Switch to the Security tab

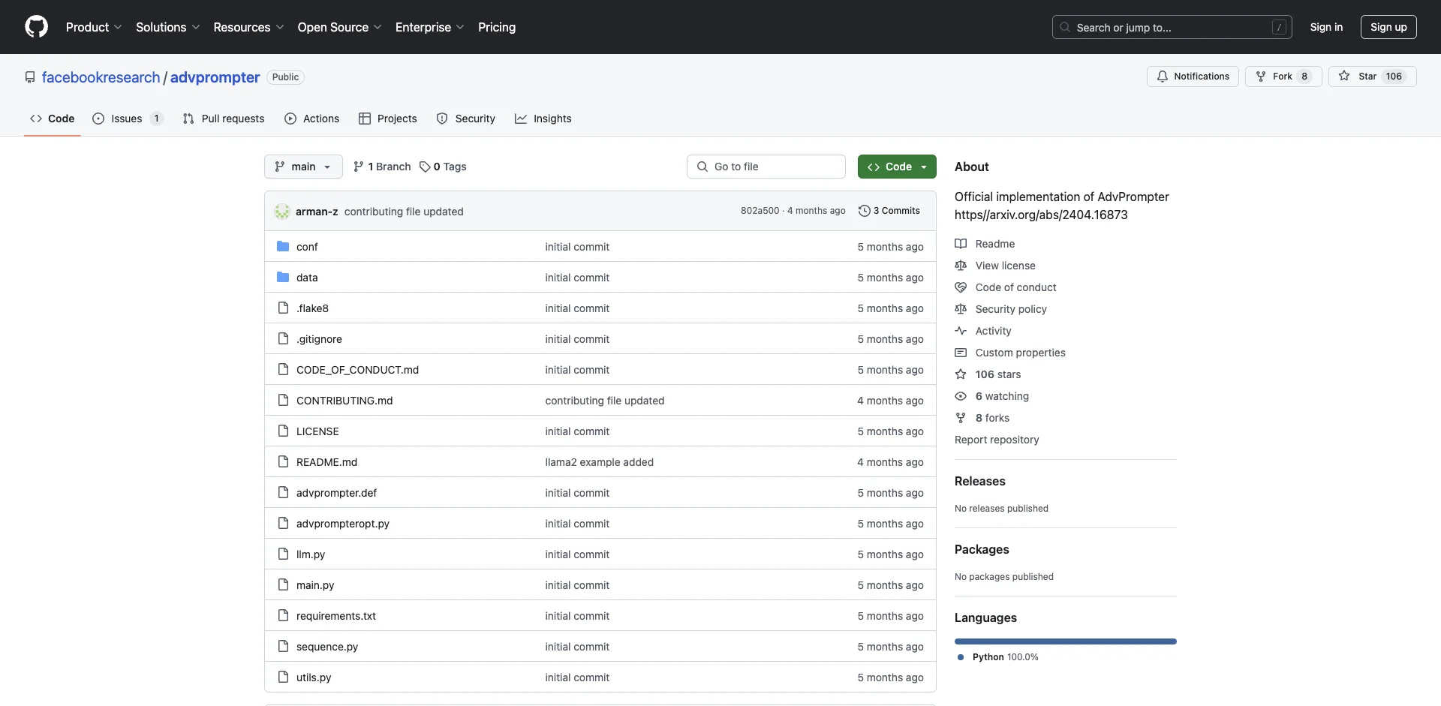[x=466, y=119]
